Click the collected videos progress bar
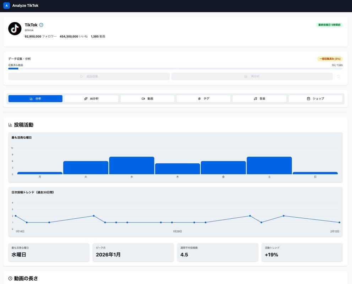Screen dimensions: 352x284 coord(175,69)
